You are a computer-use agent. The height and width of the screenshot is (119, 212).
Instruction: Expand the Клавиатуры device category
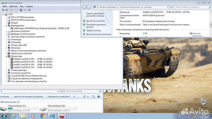[6, 39]
